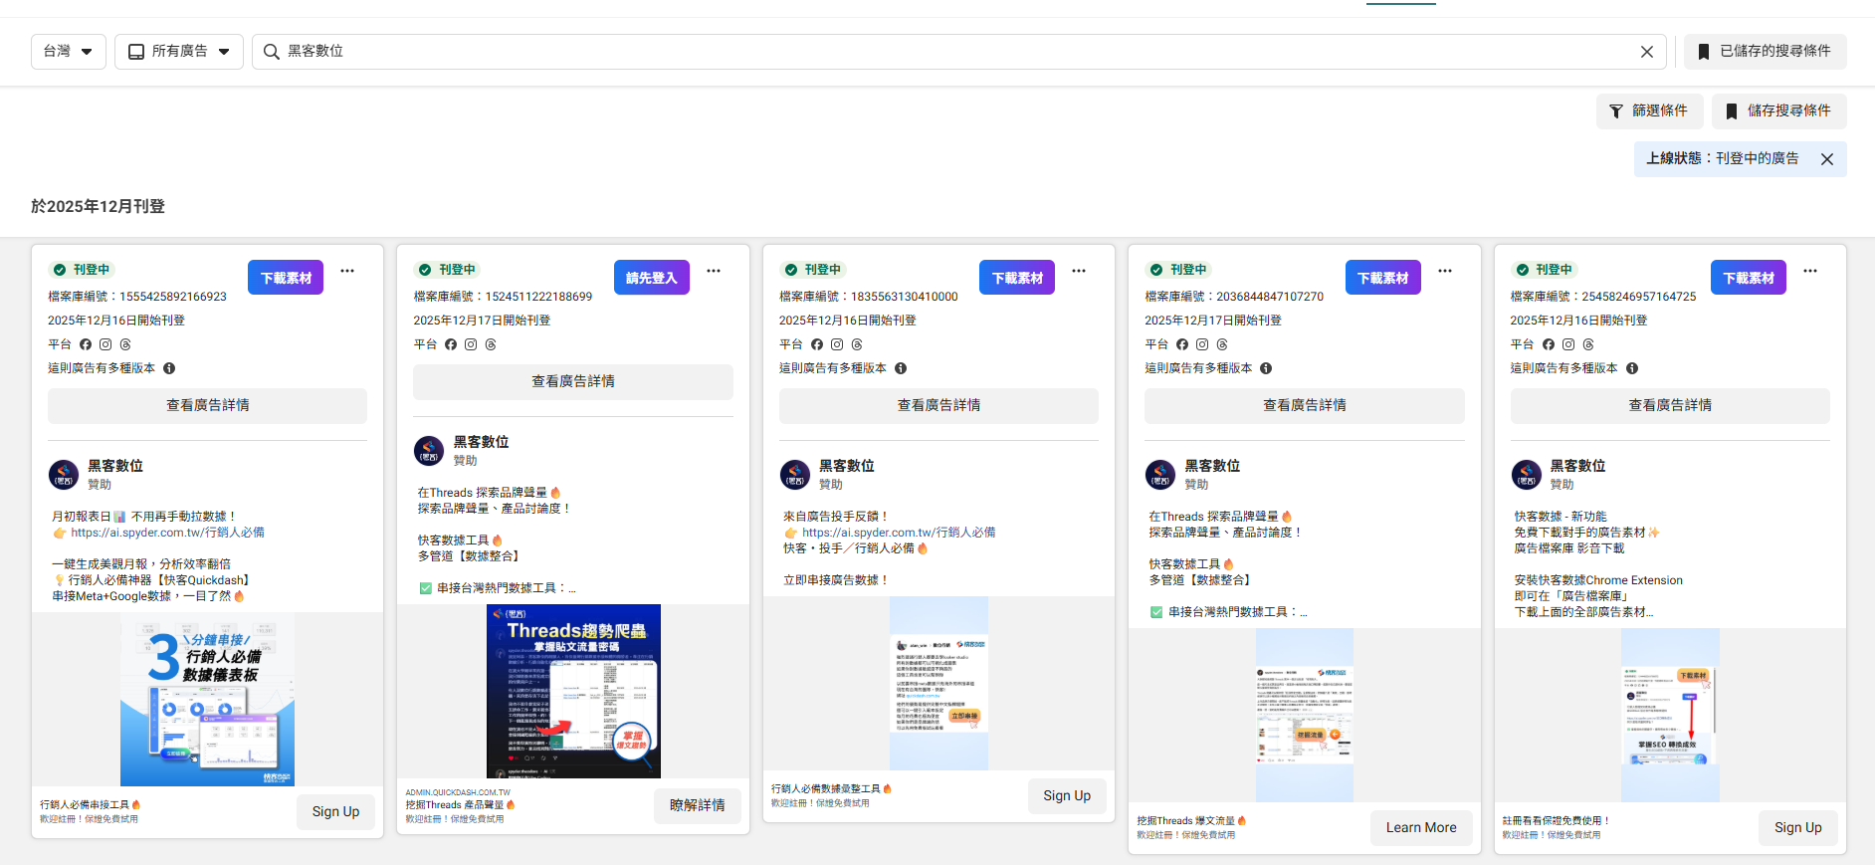Click the Facebook platform icon on ad 25458246957164725
Viewport: 1875px width, 865px height.
(x=1549, y=344)
